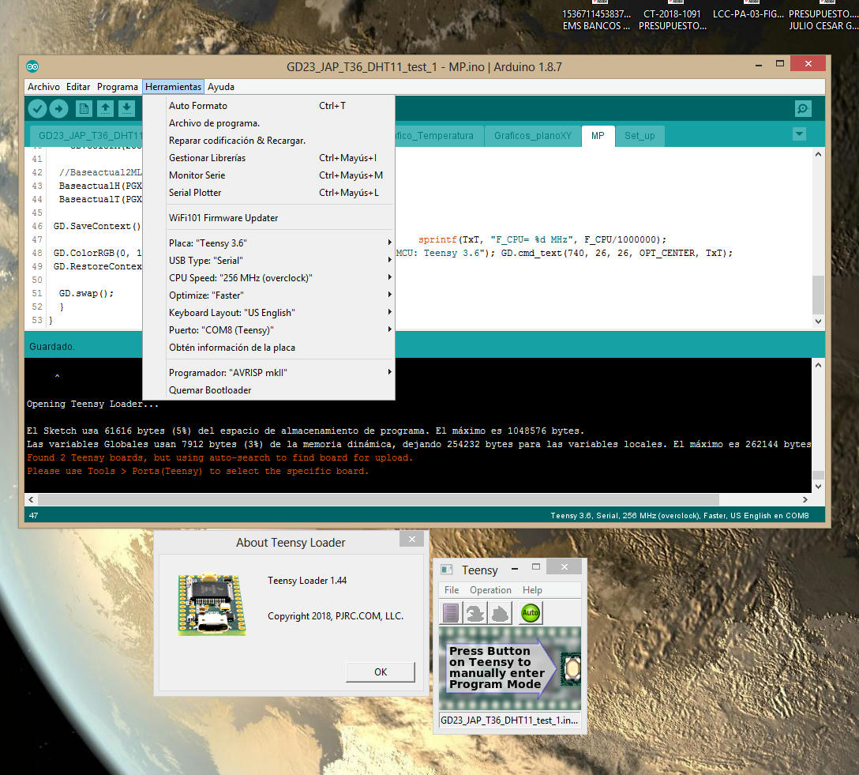Image resolution: width=859 pixels, height=775 pixels.
Task: Open File menu in Teensy window
Action: pos(452,590)
